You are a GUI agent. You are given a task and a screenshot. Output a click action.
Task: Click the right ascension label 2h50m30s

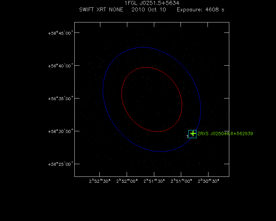pyautogui.click(x=208, y=181)
